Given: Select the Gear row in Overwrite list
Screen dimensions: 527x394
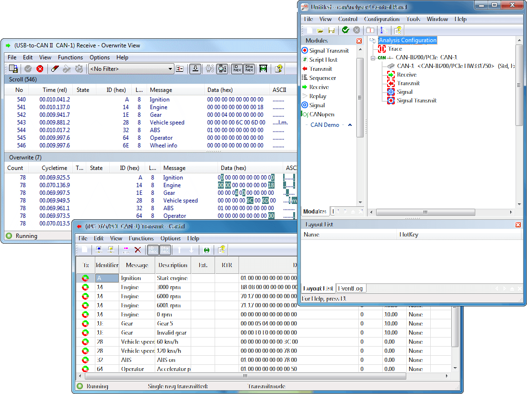Looking at the screenshot, I should 150,193.
